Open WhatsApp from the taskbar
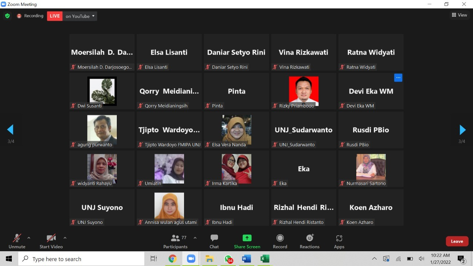The image size is (473, 266). 228,259
